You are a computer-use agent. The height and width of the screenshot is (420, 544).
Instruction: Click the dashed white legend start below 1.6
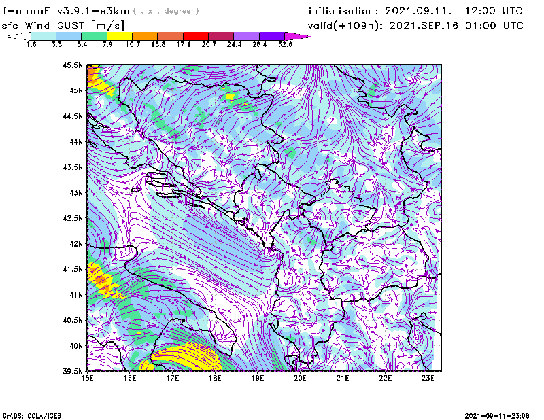(x=19, y=36)
